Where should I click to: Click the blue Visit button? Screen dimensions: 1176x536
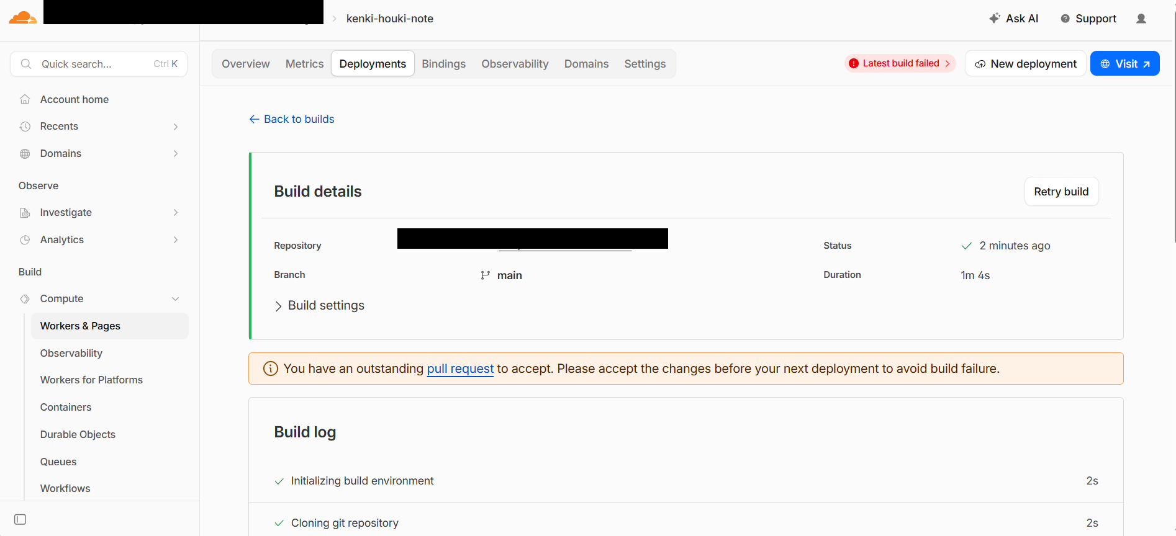pyautogui.click(x=1125, y=64)
